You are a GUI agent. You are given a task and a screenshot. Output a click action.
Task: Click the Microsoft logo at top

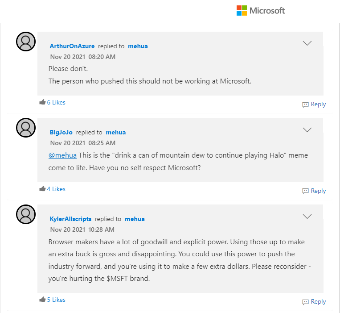pyautogui.click(x=260, y=11)
